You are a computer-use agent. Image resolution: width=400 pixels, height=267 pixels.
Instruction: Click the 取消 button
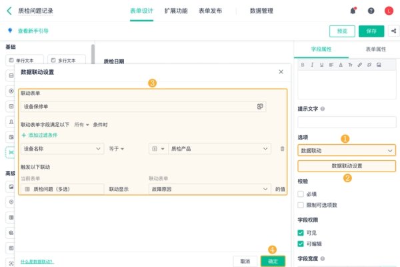point(245,262)
